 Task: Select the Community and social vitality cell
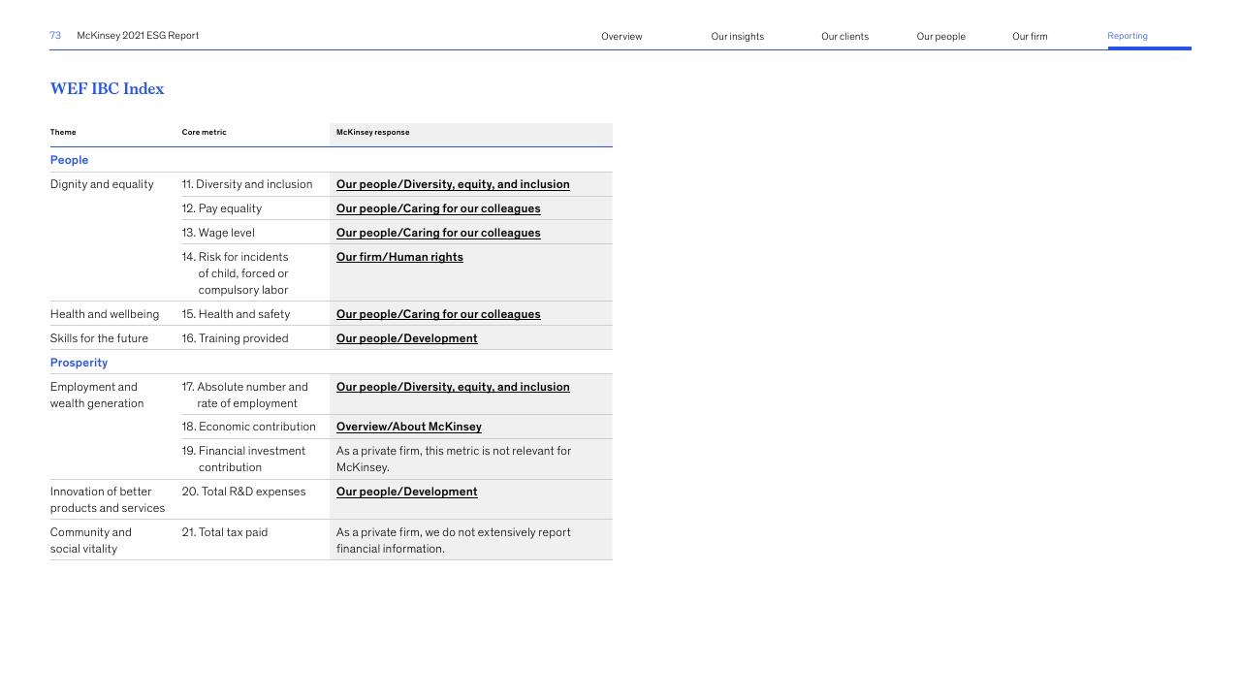[91, 540]
